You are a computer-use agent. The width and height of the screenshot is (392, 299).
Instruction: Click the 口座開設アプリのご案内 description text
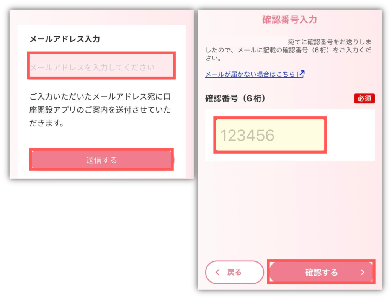click(100, 110)
